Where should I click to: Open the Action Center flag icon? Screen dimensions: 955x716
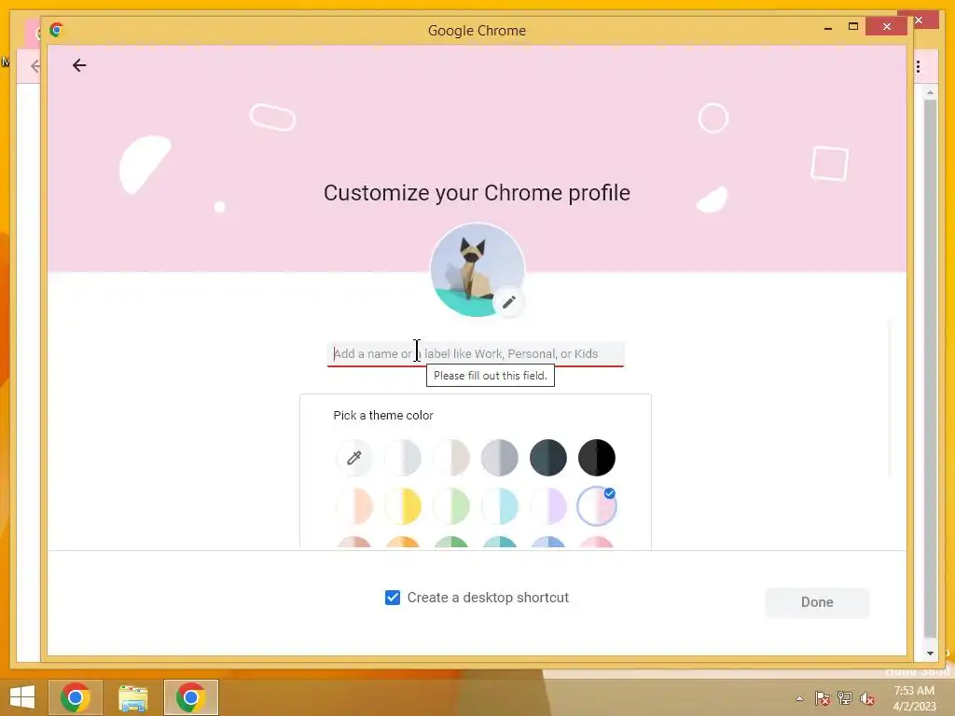pyautogui.click(x=823, y=698)
